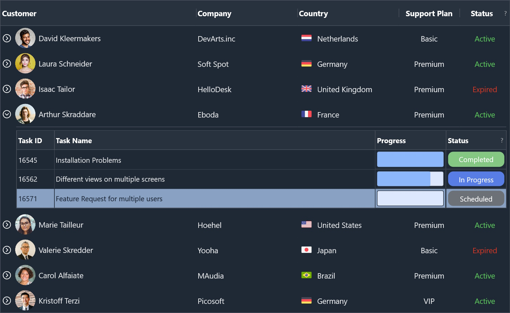510x313 pixels.
Task: Select Laura Schneider's avatar photo
Action: click(x=25, y=63)
